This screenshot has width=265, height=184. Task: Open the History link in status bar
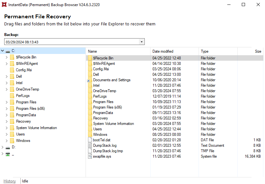10,181
